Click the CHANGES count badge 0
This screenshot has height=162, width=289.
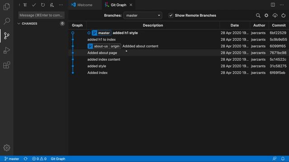click(62, 23)
